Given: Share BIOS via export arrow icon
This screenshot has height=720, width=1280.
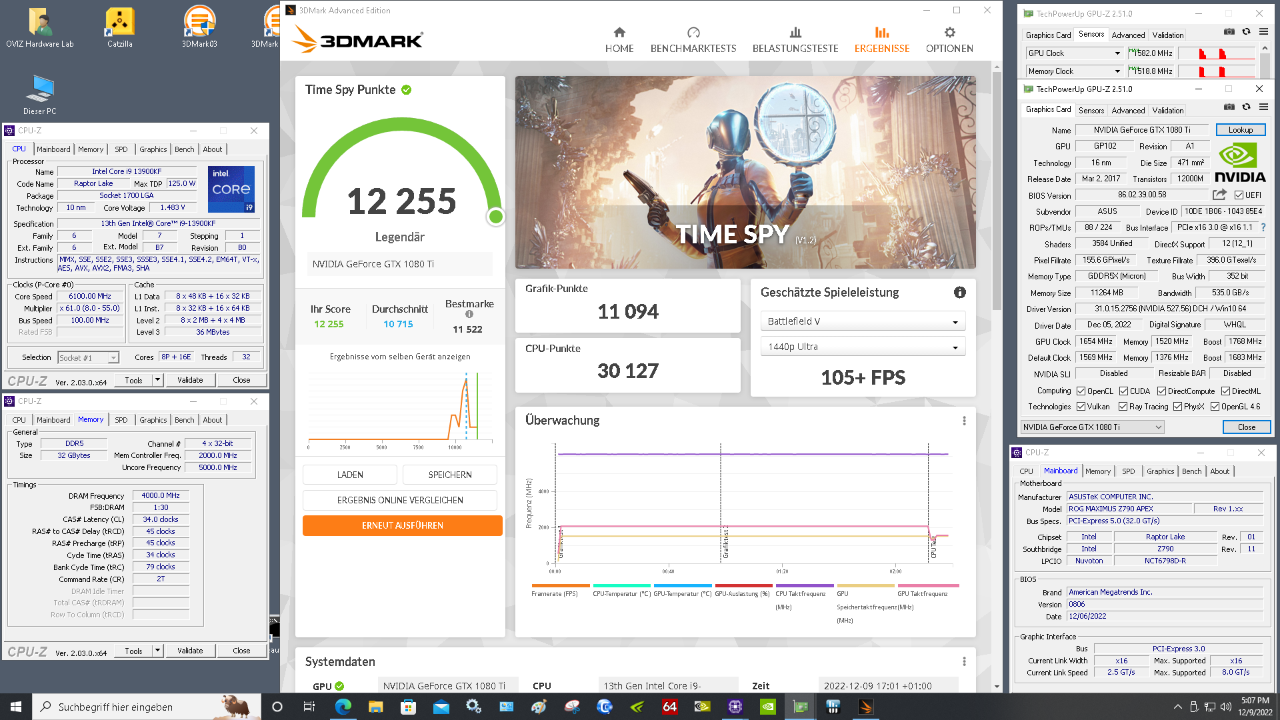Looking at the screenshot, I should 1219,195.
